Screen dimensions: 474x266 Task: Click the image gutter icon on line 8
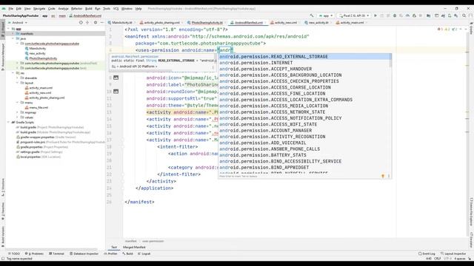(116, 78)
